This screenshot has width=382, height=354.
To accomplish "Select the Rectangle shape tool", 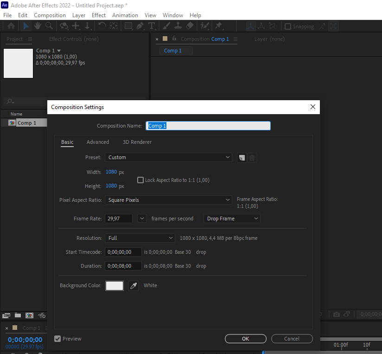I will (x=128, y=26).
